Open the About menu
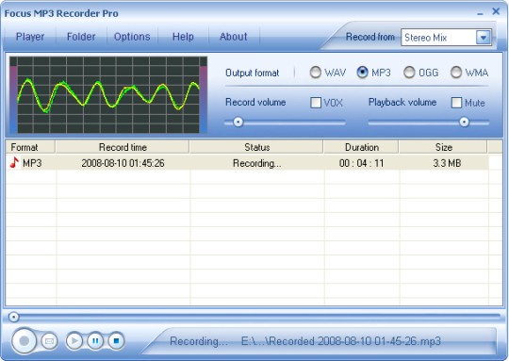This screenshot has height=361, width=509. 234,37
